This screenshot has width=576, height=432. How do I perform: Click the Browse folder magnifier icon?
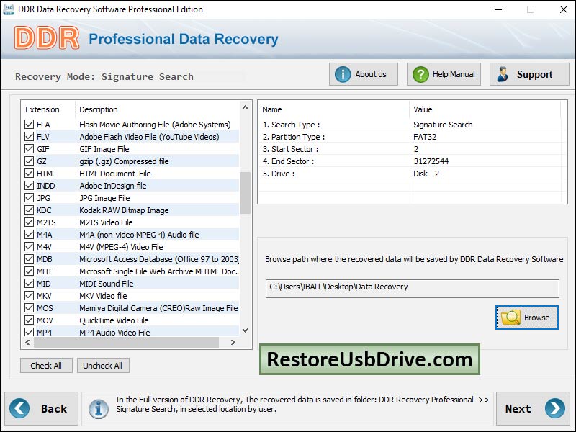(511, 318)
